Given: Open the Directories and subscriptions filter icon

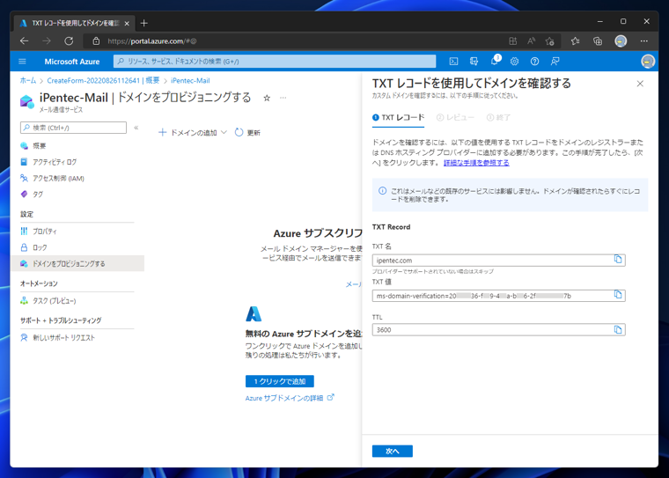Looking at the screenshot, I should [x=474, y=62].
